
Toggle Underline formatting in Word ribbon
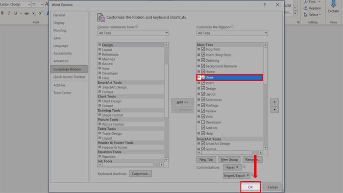[x=16, y=13]
